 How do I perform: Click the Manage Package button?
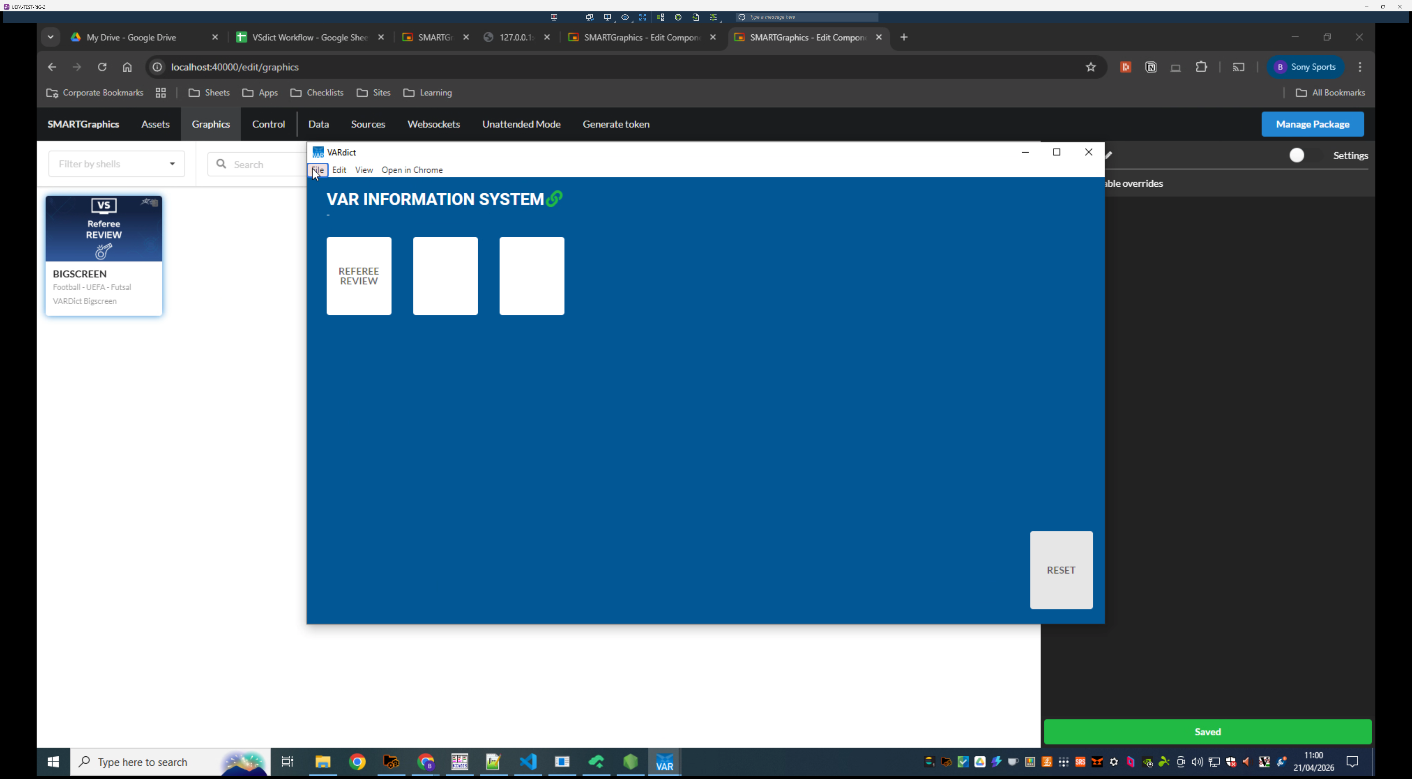click(x=1312, y=124)
